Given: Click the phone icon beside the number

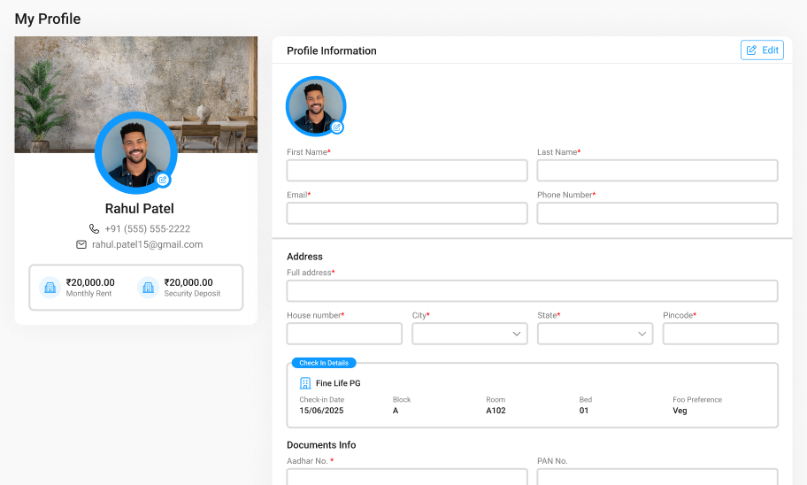Looking at the screenshot, I should [x=94, y=228].
